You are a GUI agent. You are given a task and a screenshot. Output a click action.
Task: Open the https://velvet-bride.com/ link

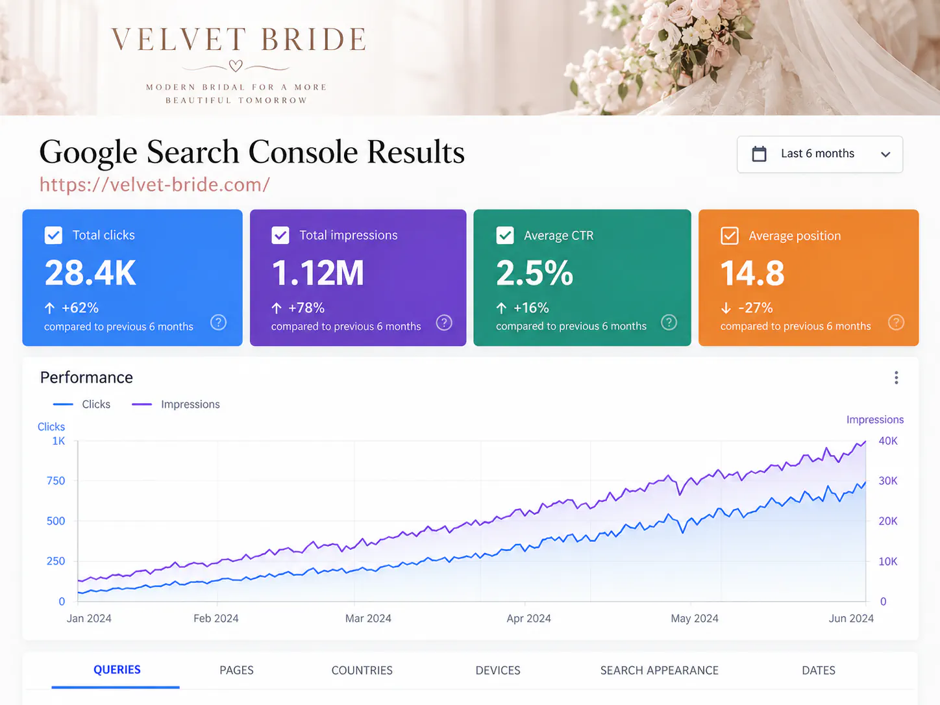tap(155, 184)
